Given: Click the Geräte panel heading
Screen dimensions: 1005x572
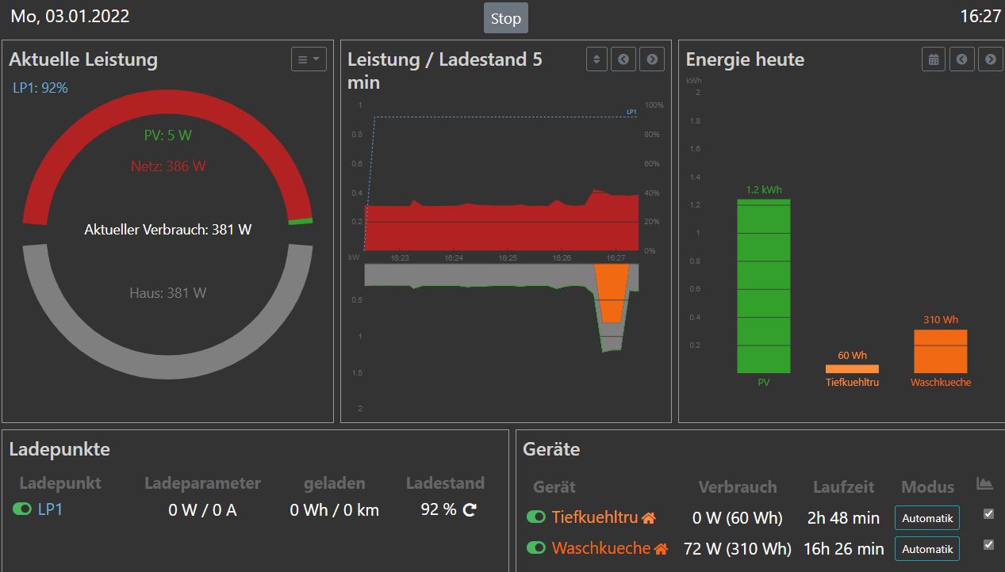Looking at the screenshot, I should tap(551, 450).
